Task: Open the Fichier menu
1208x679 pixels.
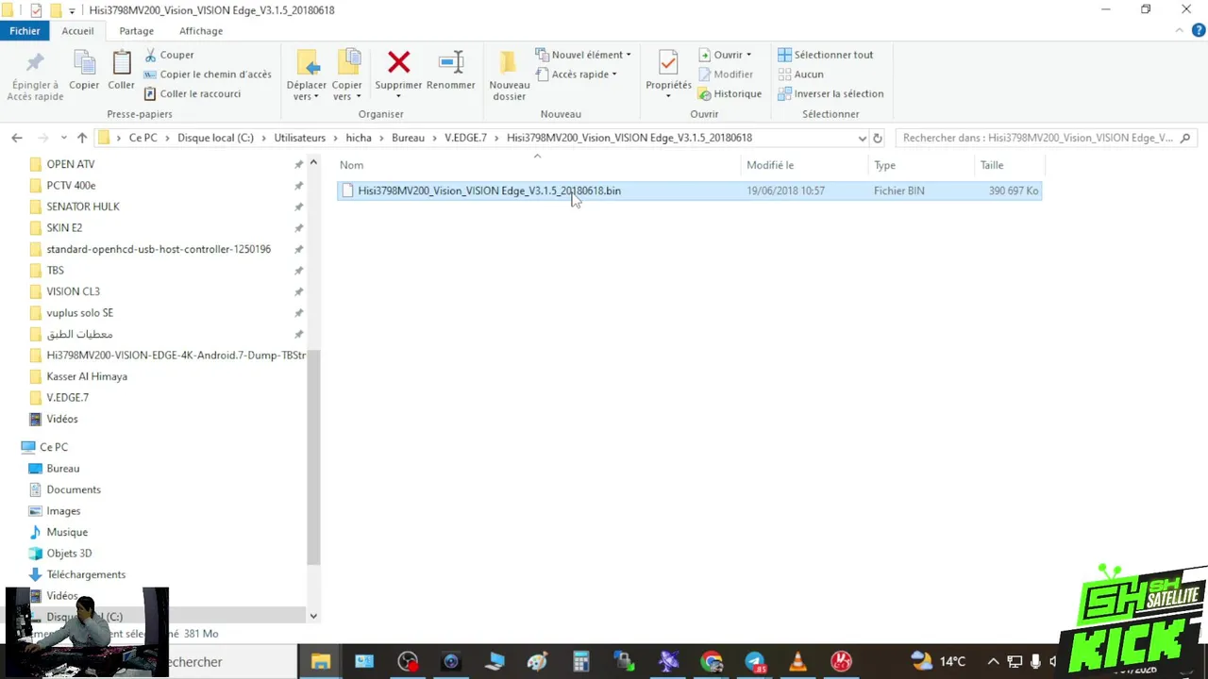Action: click(x=25, y=31)
